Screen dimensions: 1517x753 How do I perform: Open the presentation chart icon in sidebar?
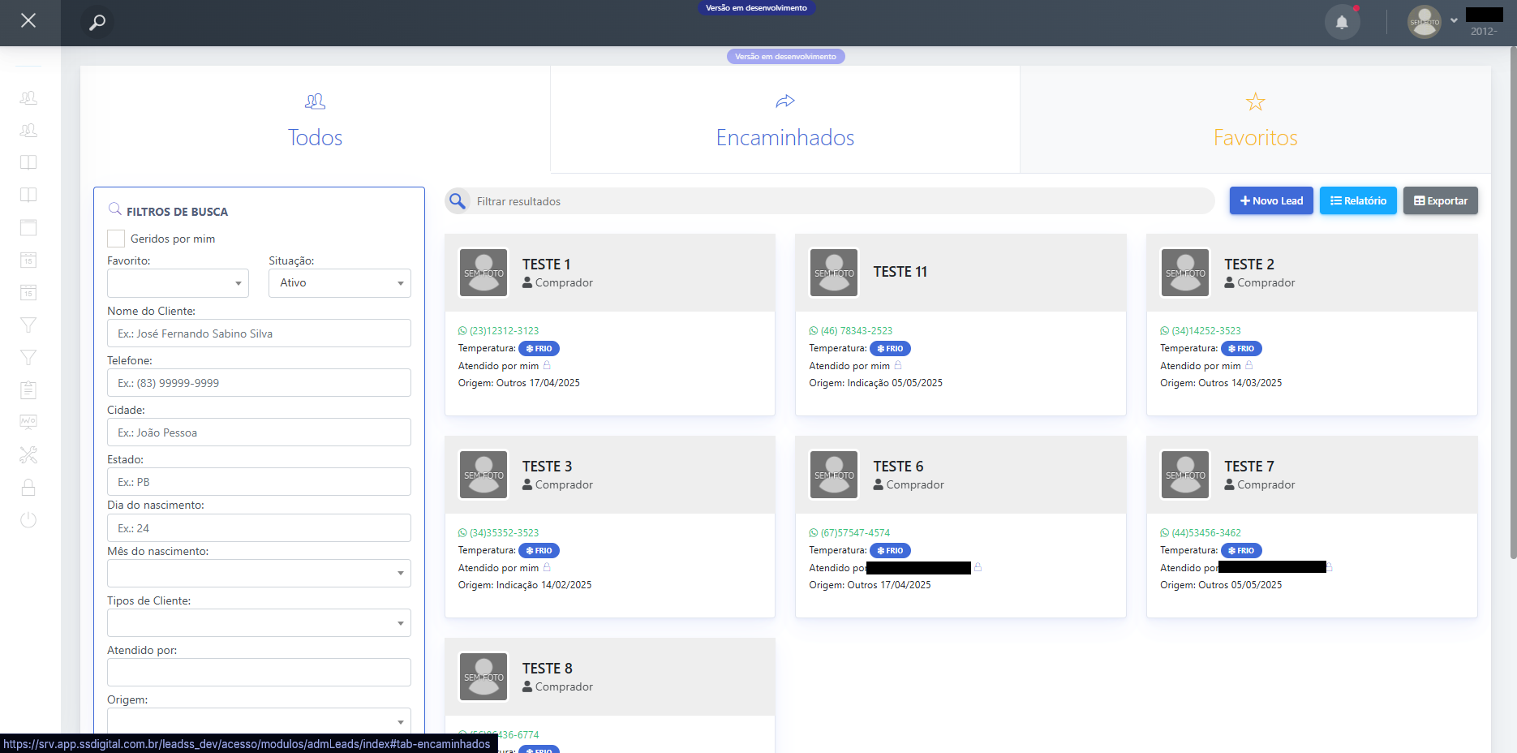coord(28,422)
